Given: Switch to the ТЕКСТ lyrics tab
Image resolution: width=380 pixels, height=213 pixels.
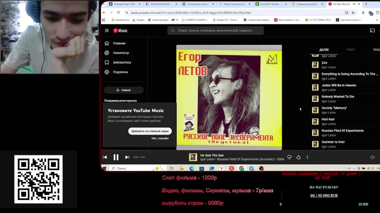Looking at the screenshot, I should [x=351, y=50].
